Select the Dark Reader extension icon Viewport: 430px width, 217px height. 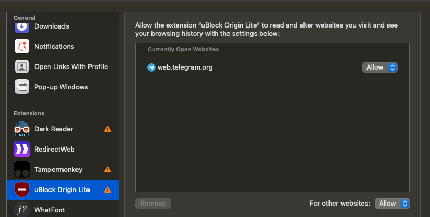[22, 129]
